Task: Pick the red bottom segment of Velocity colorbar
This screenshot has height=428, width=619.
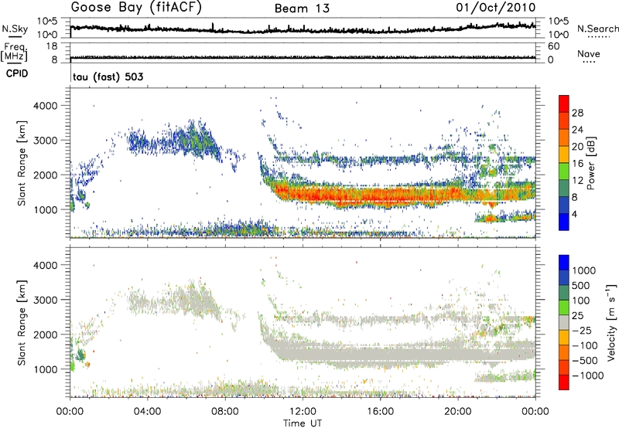Action: (564, 382)
